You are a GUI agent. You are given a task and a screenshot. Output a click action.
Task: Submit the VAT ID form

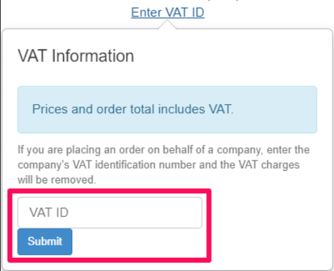[x=45, y=242]
